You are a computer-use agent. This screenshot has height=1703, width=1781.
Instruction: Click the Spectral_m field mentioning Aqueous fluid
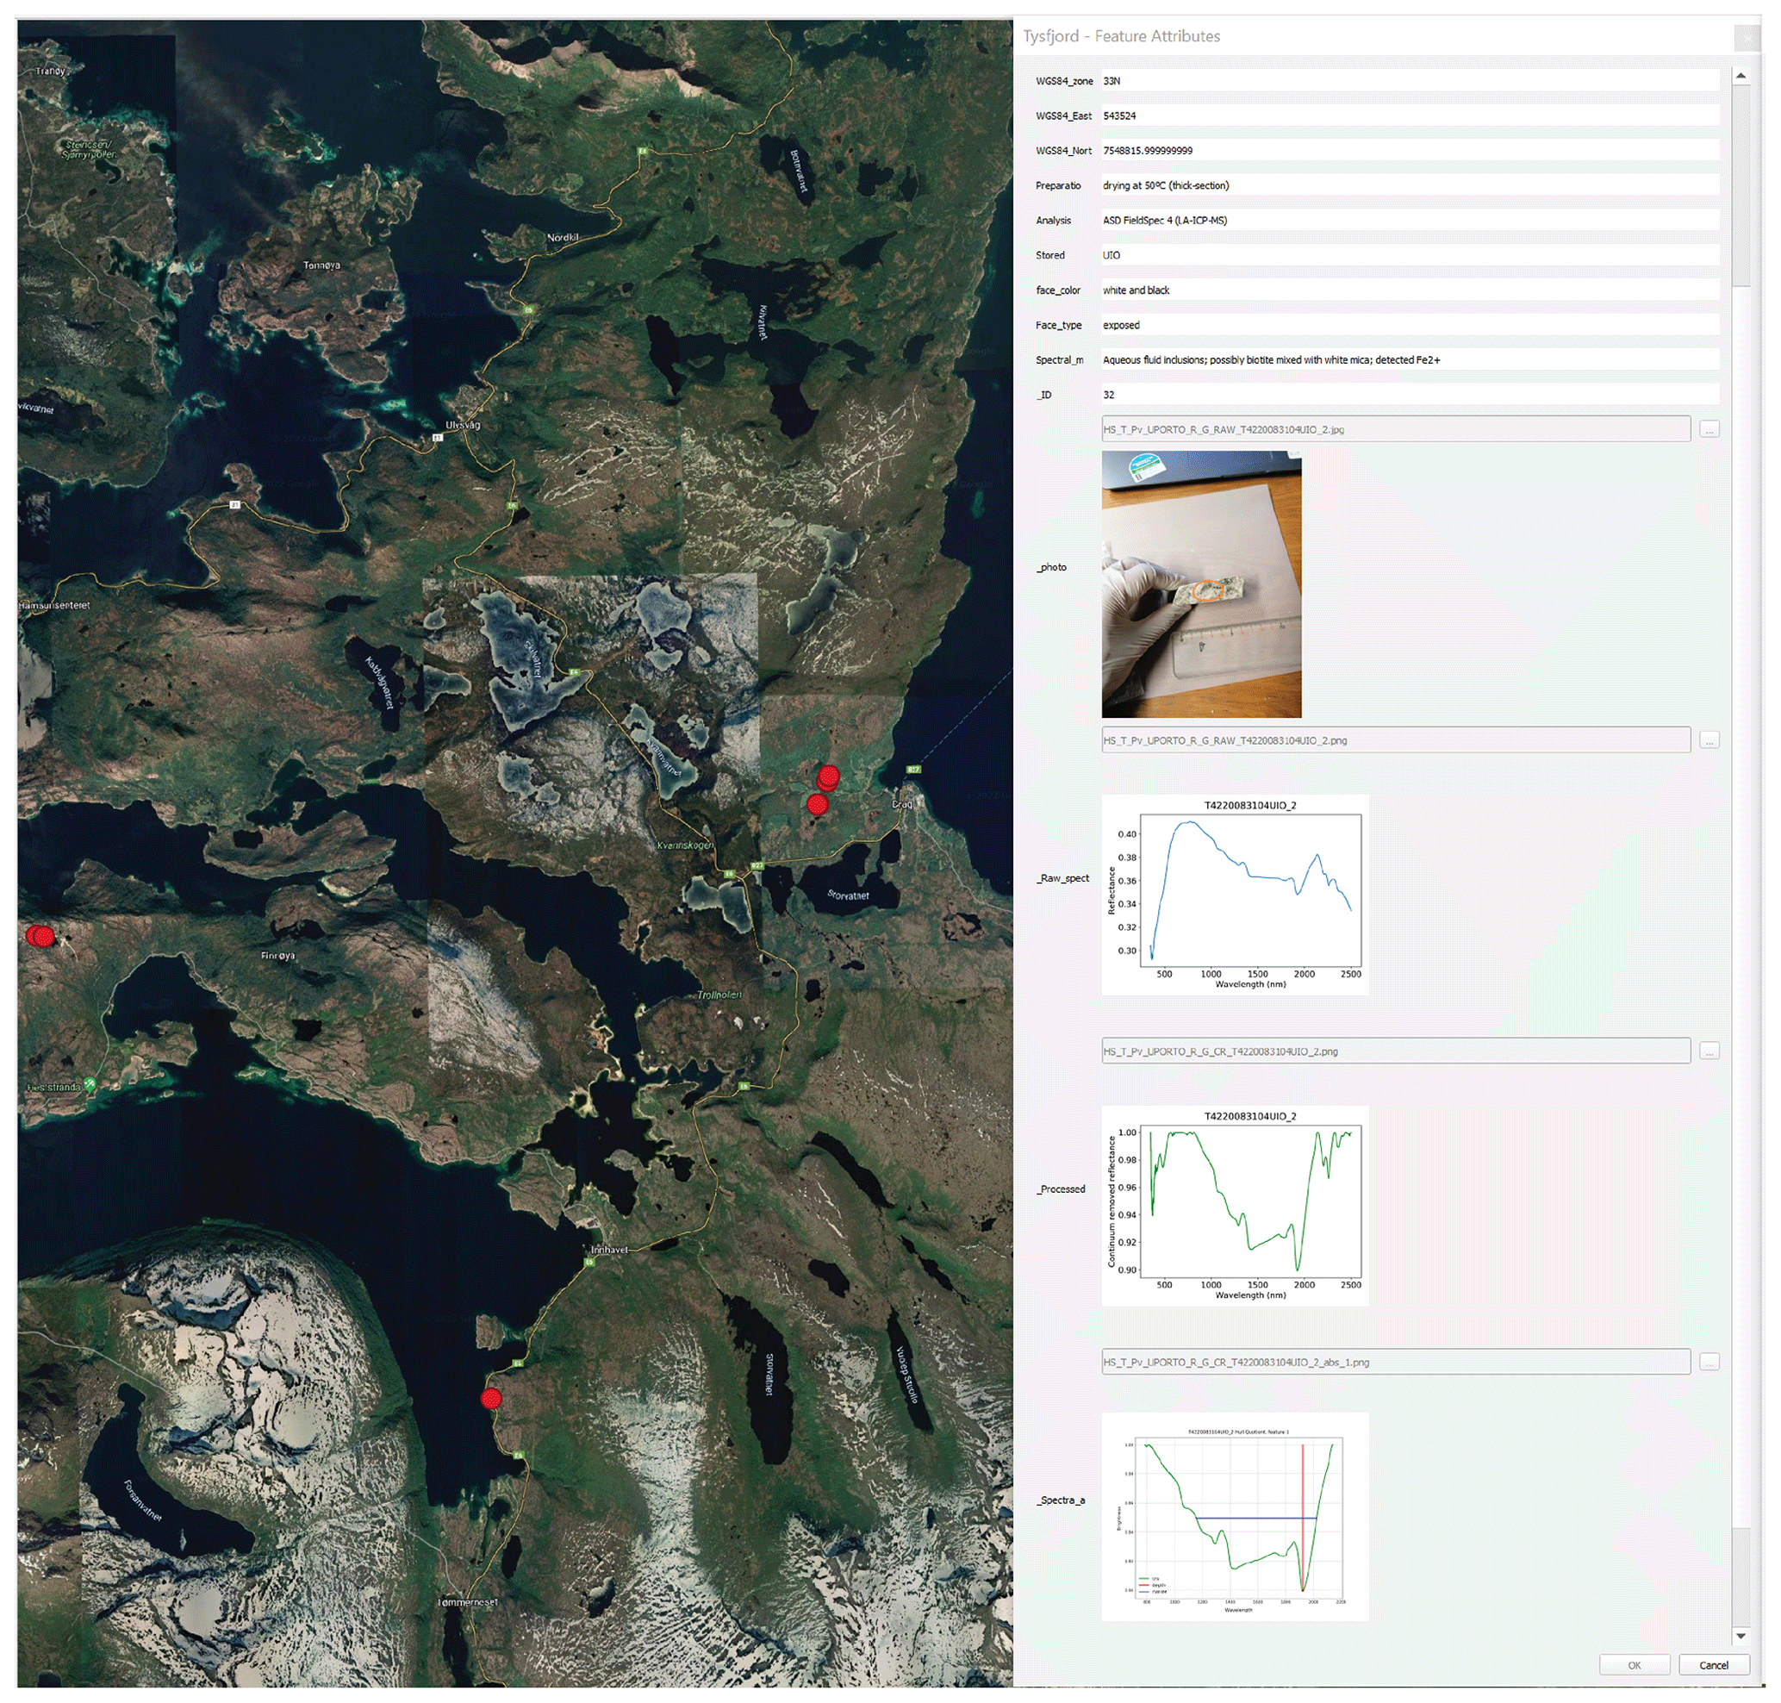click(1409, 360)
